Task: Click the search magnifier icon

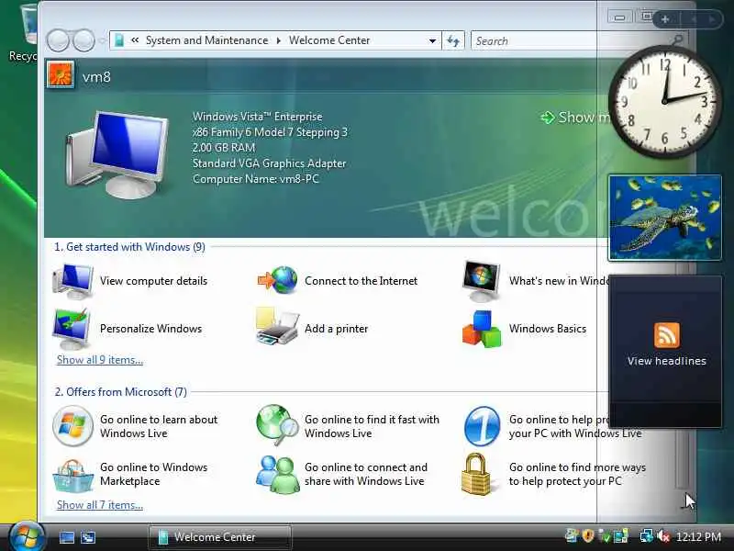Action: coord(677,40)
